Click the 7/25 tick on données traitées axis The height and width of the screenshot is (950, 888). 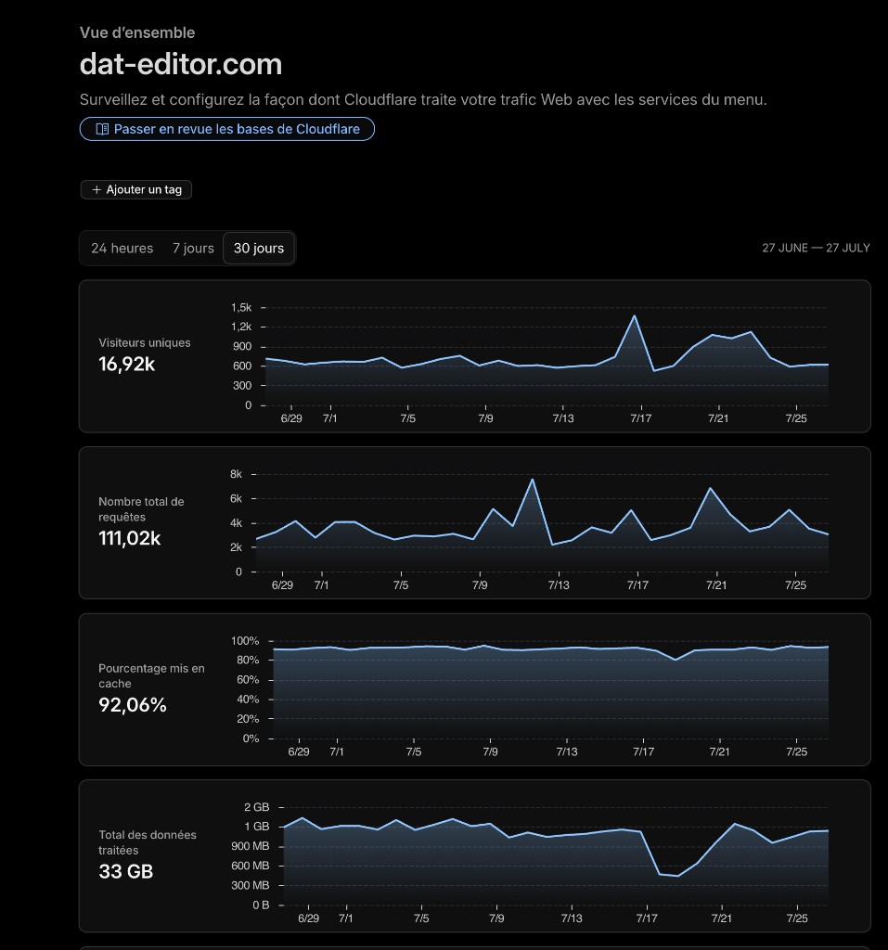[x=796, y=918]
